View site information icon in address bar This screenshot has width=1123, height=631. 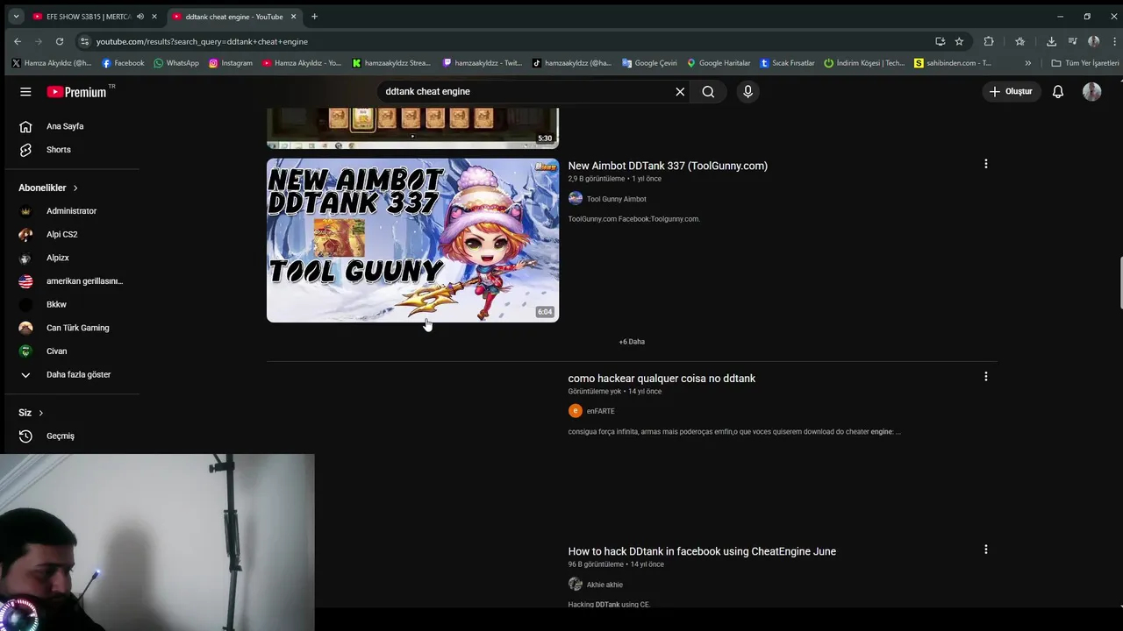click(x=84, y=41)
